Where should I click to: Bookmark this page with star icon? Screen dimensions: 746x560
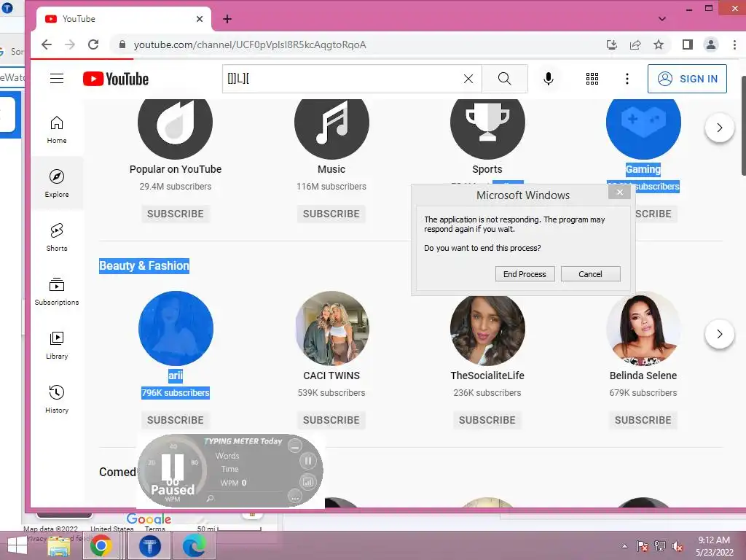[x=659, y=44]
